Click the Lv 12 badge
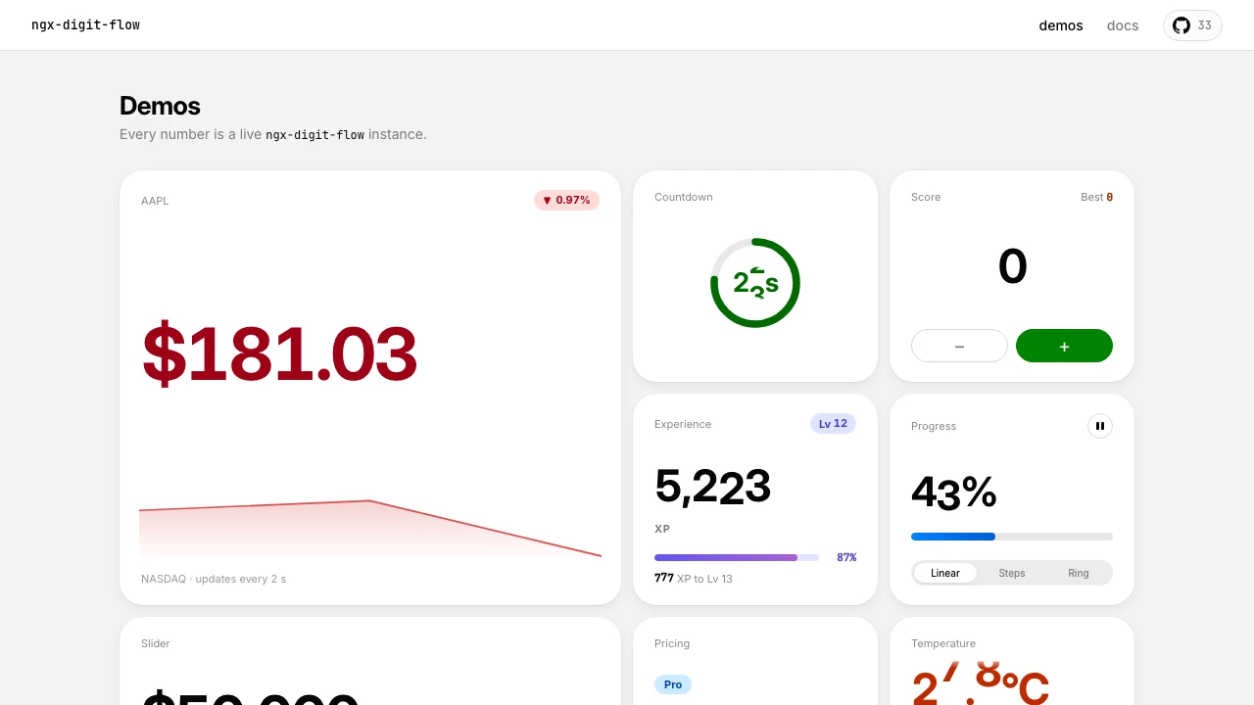 point(833,423)
